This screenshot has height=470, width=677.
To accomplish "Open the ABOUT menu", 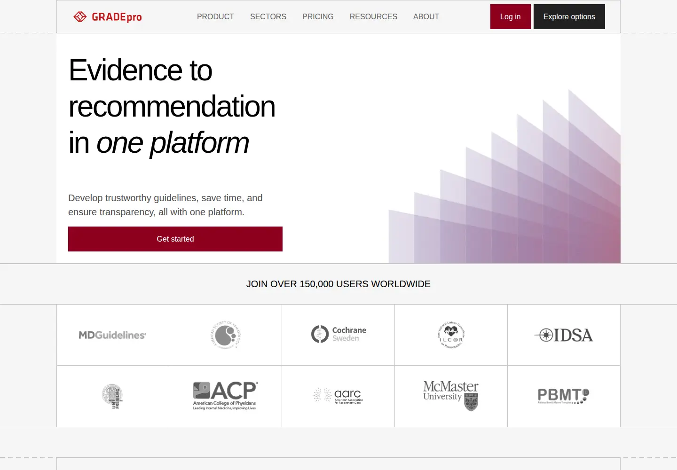I will tap(426, 16).
